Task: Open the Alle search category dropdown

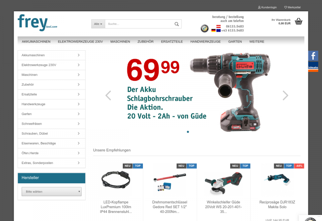Action: point(98,24)
